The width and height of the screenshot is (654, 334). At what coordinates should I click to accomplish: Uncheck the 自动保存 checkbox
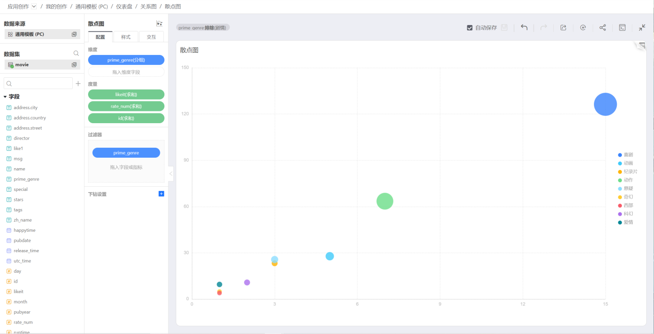click(x=470, y=28)
